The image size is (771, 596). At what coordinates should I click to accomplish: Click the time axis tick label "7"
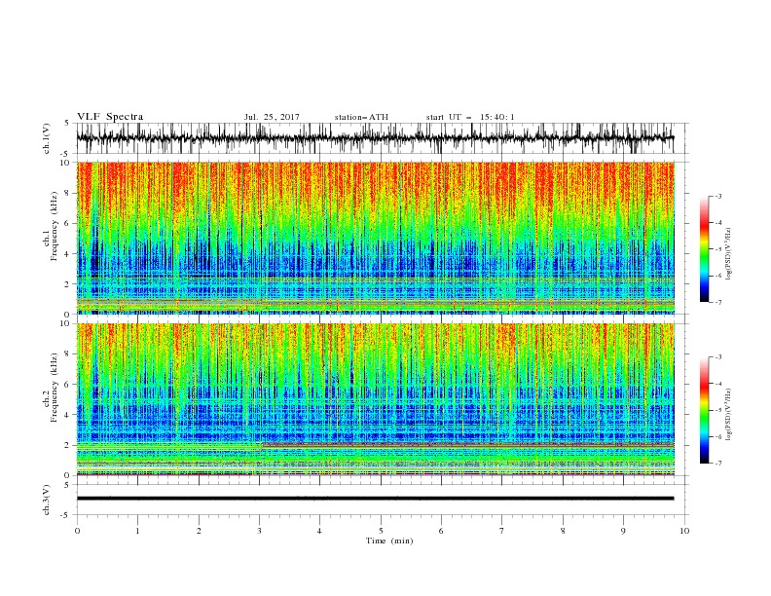point(502,531)
